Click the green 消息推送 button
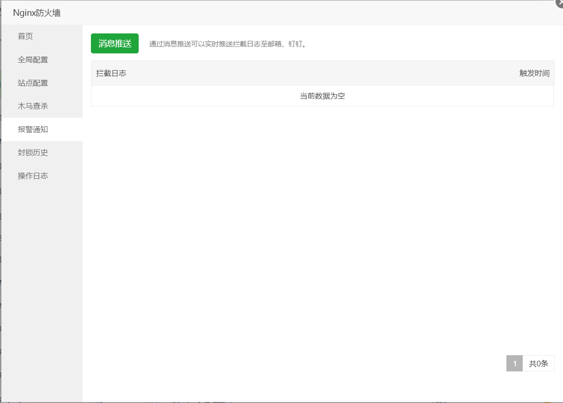Viewport: 563px width, 403px height. [x=115, y=44]
